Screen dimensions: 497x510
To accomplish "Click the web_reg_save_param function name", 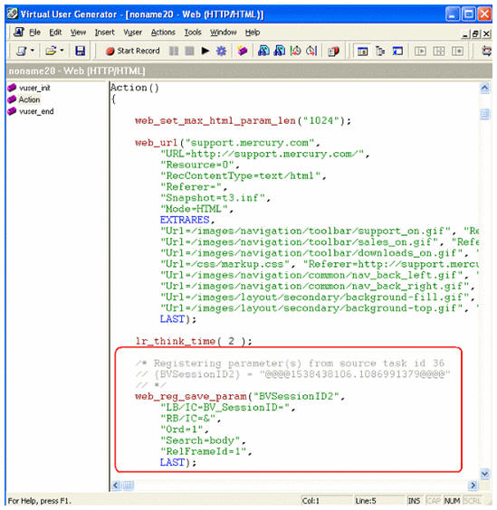I will (x=191, y=396).
